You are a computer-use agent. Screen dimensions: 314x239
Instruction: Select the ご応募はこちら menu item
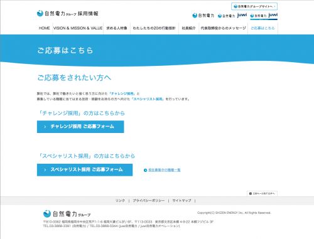tap(263, 28)
